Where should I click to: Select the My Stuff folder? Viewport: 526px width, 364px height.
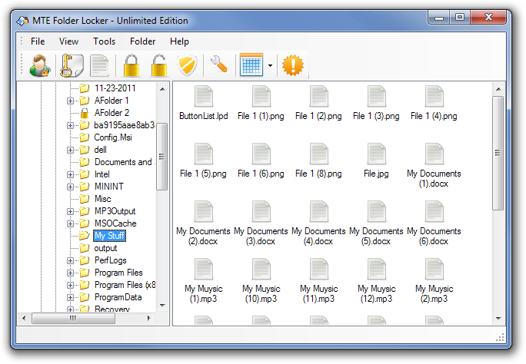coord(109,236)
